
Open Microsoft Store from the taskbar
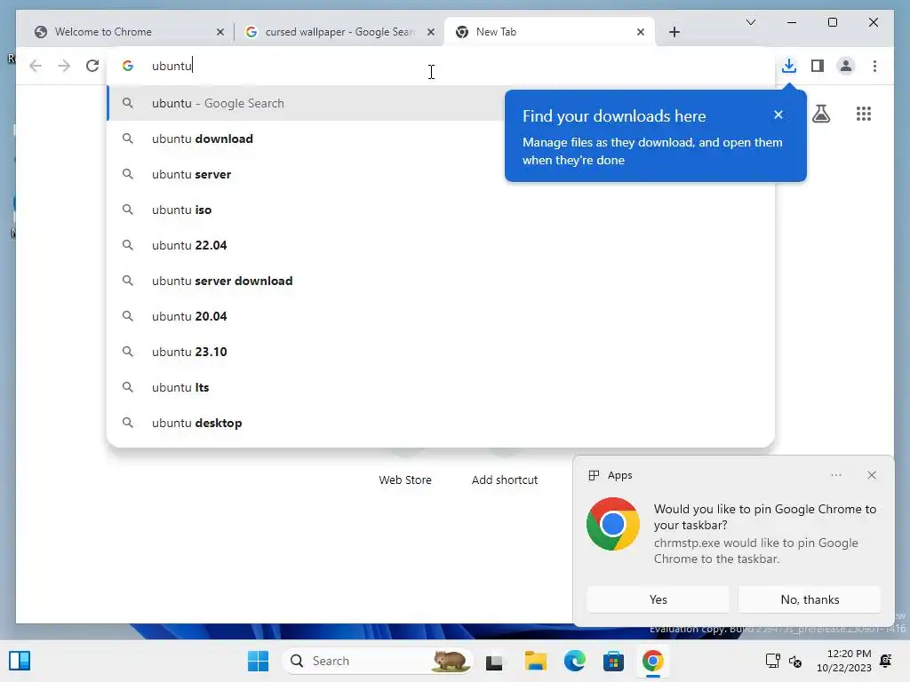[x=613, y=661]
